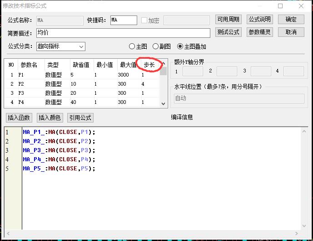The height and width of the screenshot is (241, 313).
Task: Select the P1 parameter name cell
Action: pyautogui.click(x=21, y=75)
